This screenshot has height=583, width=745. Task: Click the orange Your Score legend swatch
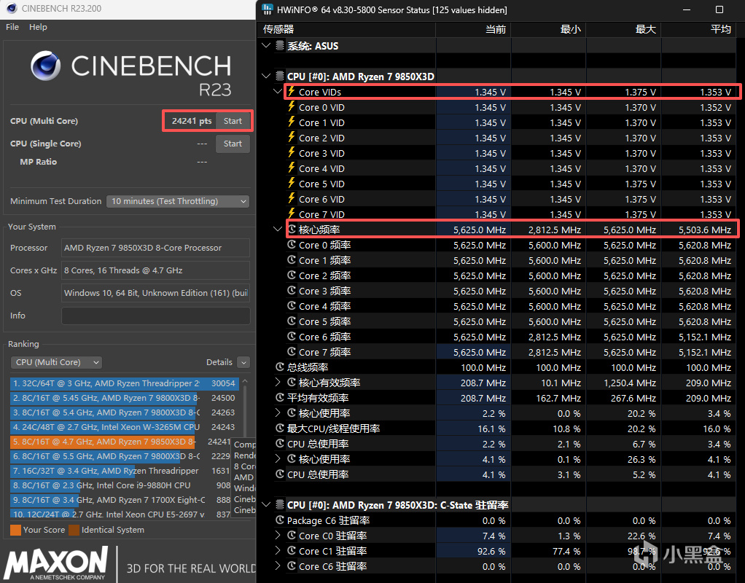[16, 530]
